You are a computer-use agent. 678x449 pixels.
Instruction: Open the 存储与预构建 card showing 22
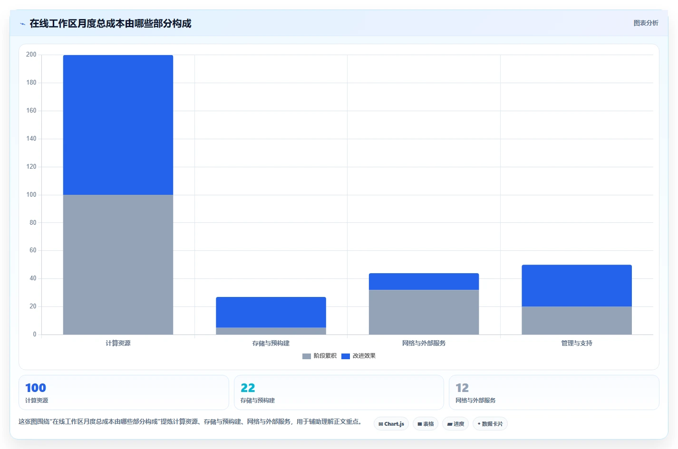tap(339, 392)
